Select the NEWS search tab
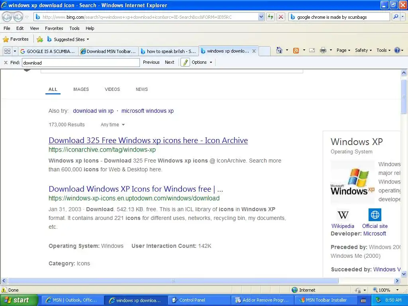This screenshot has height=306, width=408. point(141,89)
